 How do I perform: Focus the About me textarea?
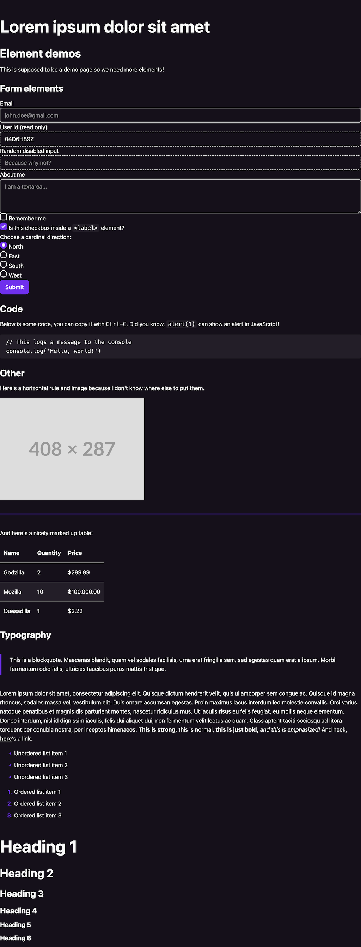(x=180, y=196)
